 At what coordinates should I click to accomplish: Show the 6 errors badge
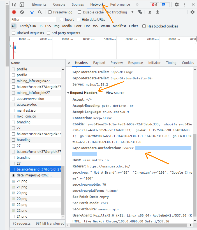[x=154, y=5]
